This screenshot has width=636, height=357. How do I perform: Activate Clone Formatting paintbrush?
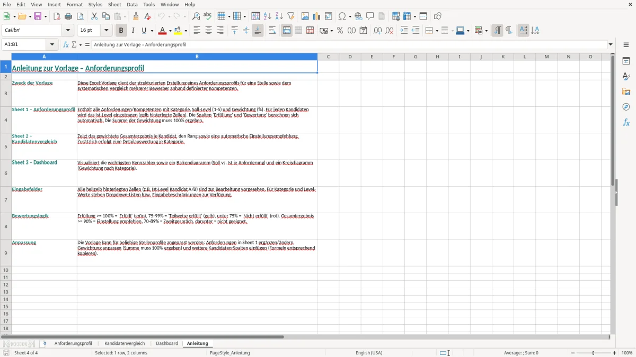point(136,16)
